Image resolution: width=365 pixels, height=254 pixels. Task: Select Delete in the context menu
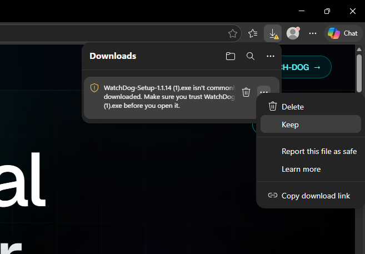point(311,107)
